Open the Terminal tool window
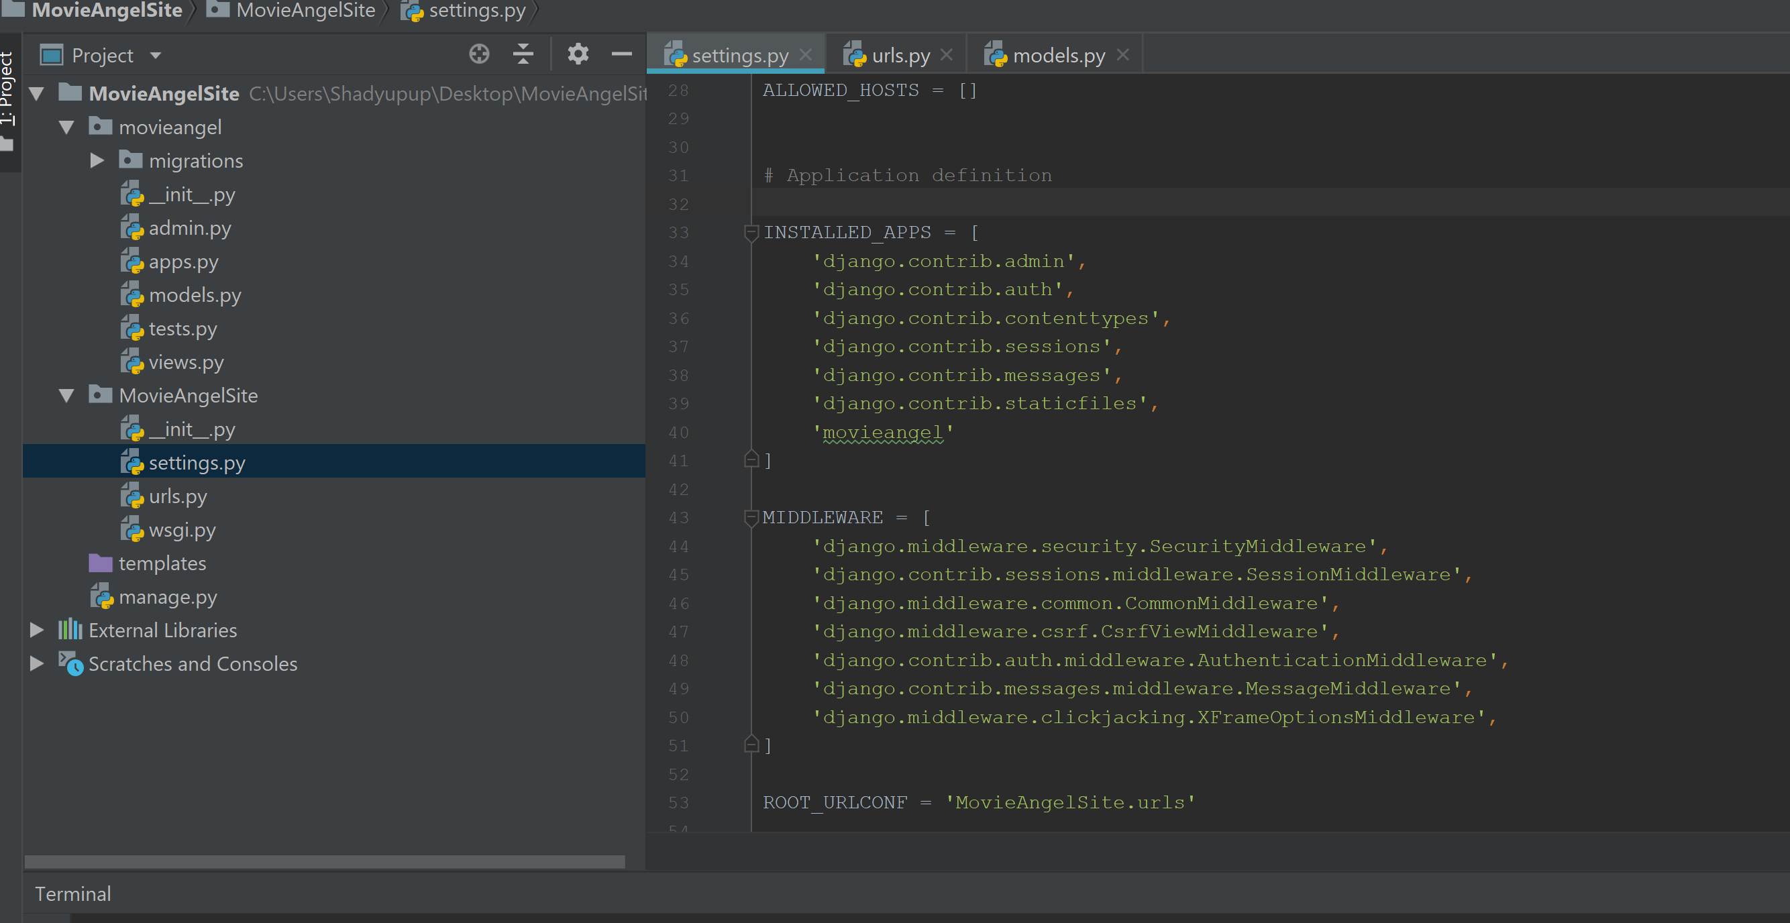The image size is (1790, 923). pyautogui.click(x=73, y=894)
